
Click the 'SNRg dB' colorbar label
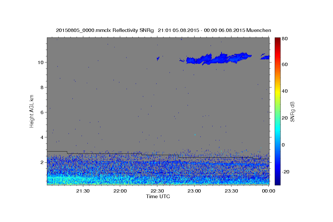coord(292,112)
